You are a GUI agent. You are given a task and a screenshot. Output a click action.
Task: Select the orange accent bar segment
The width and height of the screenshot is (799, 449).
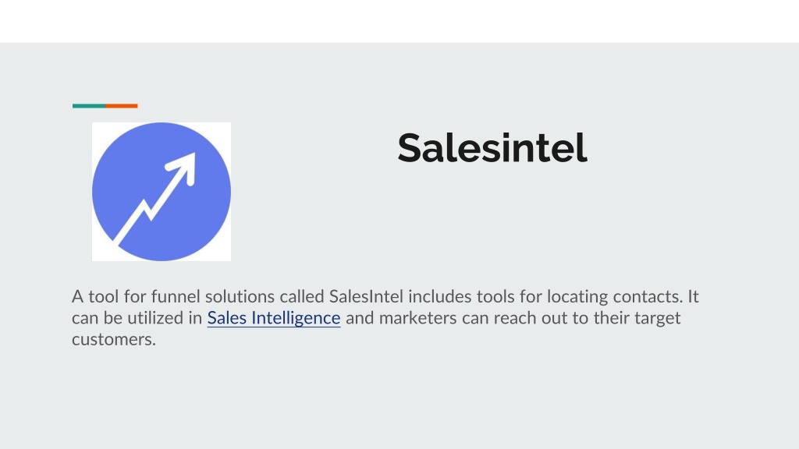121,106
